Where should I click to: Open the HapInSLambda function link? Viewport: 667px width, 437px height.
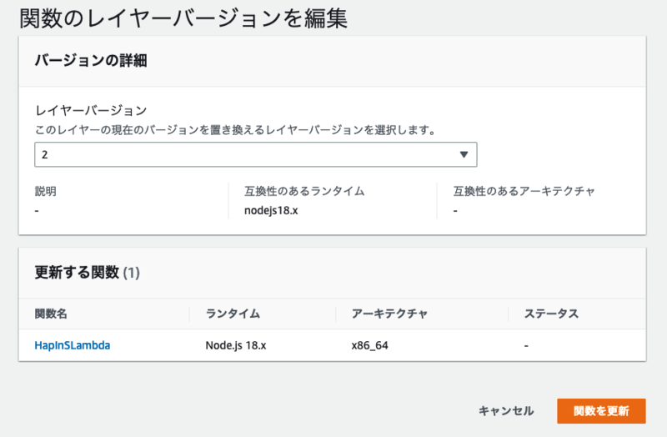[x=73, y=345]
